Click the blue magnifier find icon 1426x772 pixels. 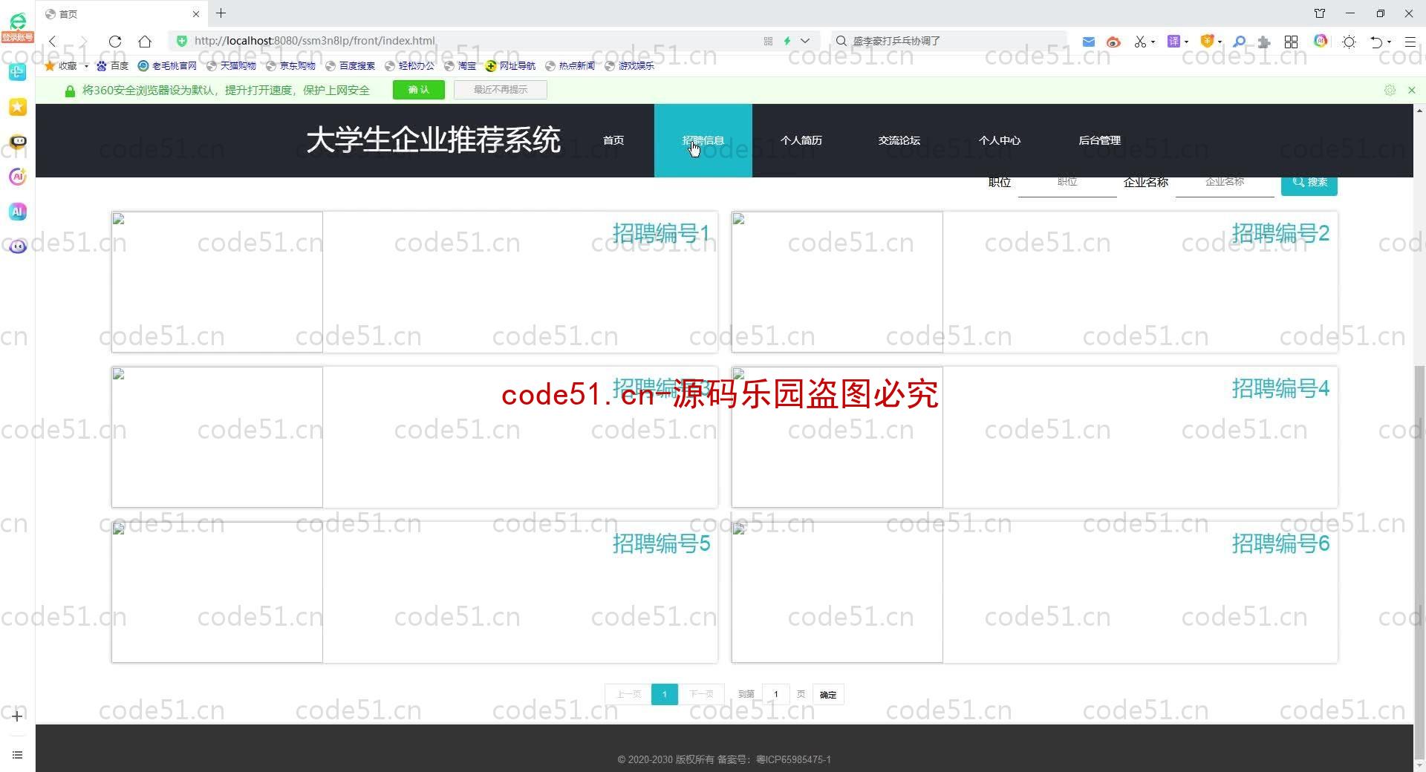coord(1239,42)
